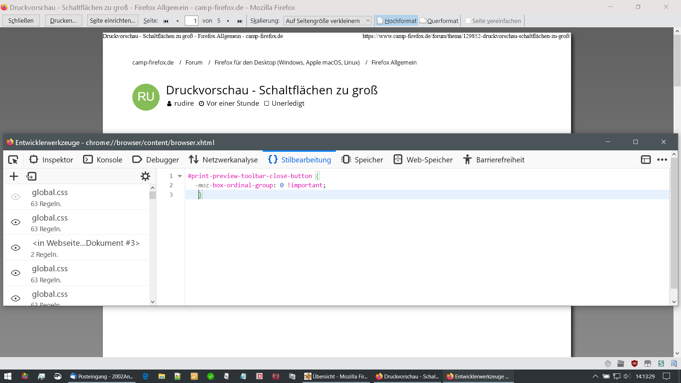Click the page number input field

click(x=191, y=21)
